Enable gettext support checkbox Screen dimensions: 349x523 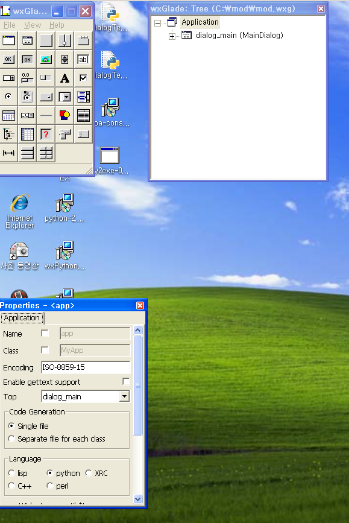(126, 382)
